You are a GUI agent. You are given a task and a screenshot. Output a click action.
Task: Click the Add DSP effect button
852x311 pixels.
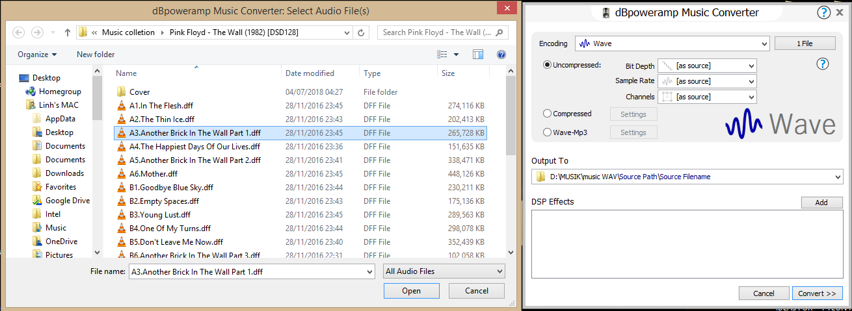coord(821,203)
